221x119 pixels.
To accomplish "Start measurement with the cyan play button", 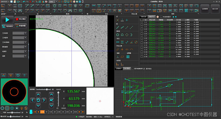I will point(7,20).
